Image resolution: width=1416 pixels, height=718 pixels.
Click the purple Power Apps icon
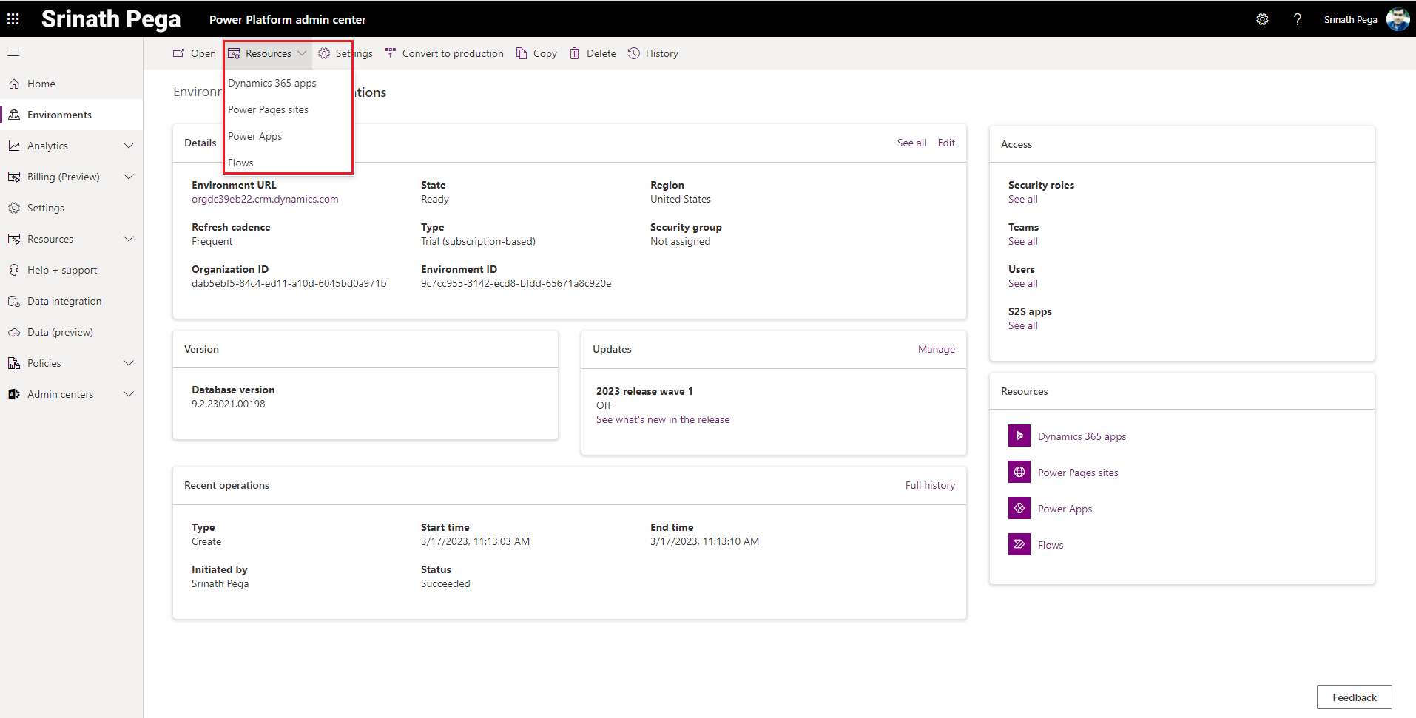[1019, 509]
